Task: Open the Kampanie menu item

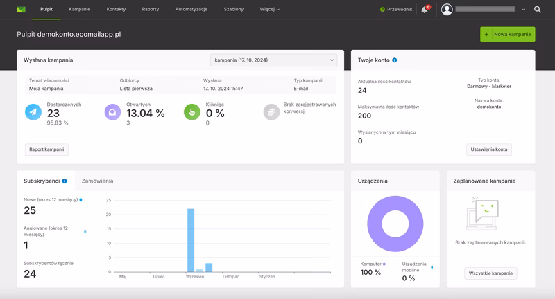Action: click(80, 10)
